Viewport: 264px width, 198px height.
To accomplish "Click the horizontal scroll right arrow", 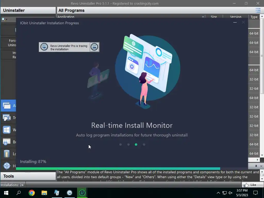I will 258,160.
